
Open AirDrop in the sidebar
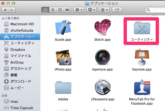[20, 62]
